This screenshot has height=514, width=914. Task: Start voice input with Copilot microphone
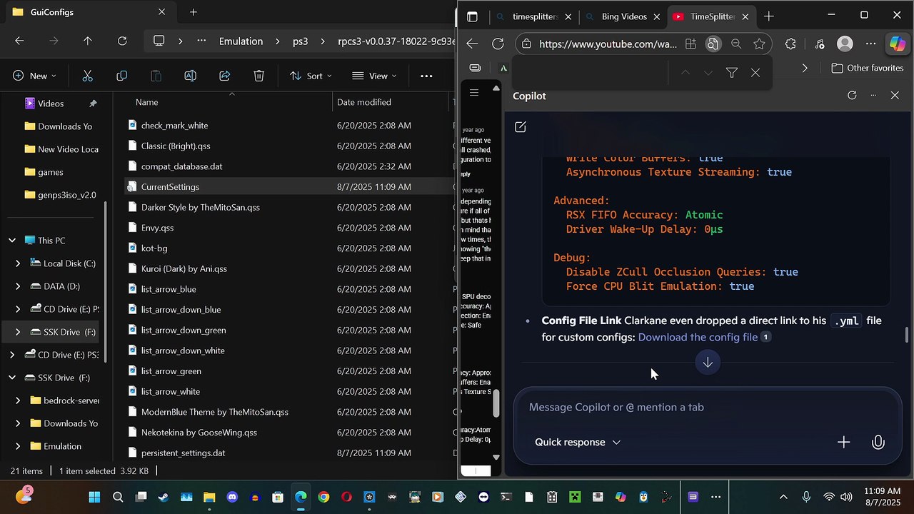pyautogui.click(x=878, y=443)
